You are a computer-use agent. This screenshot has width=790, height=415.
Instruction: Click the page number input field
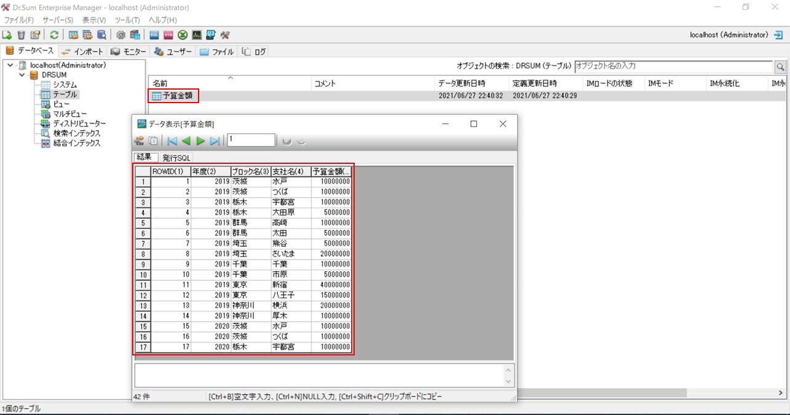pos(251,140)
